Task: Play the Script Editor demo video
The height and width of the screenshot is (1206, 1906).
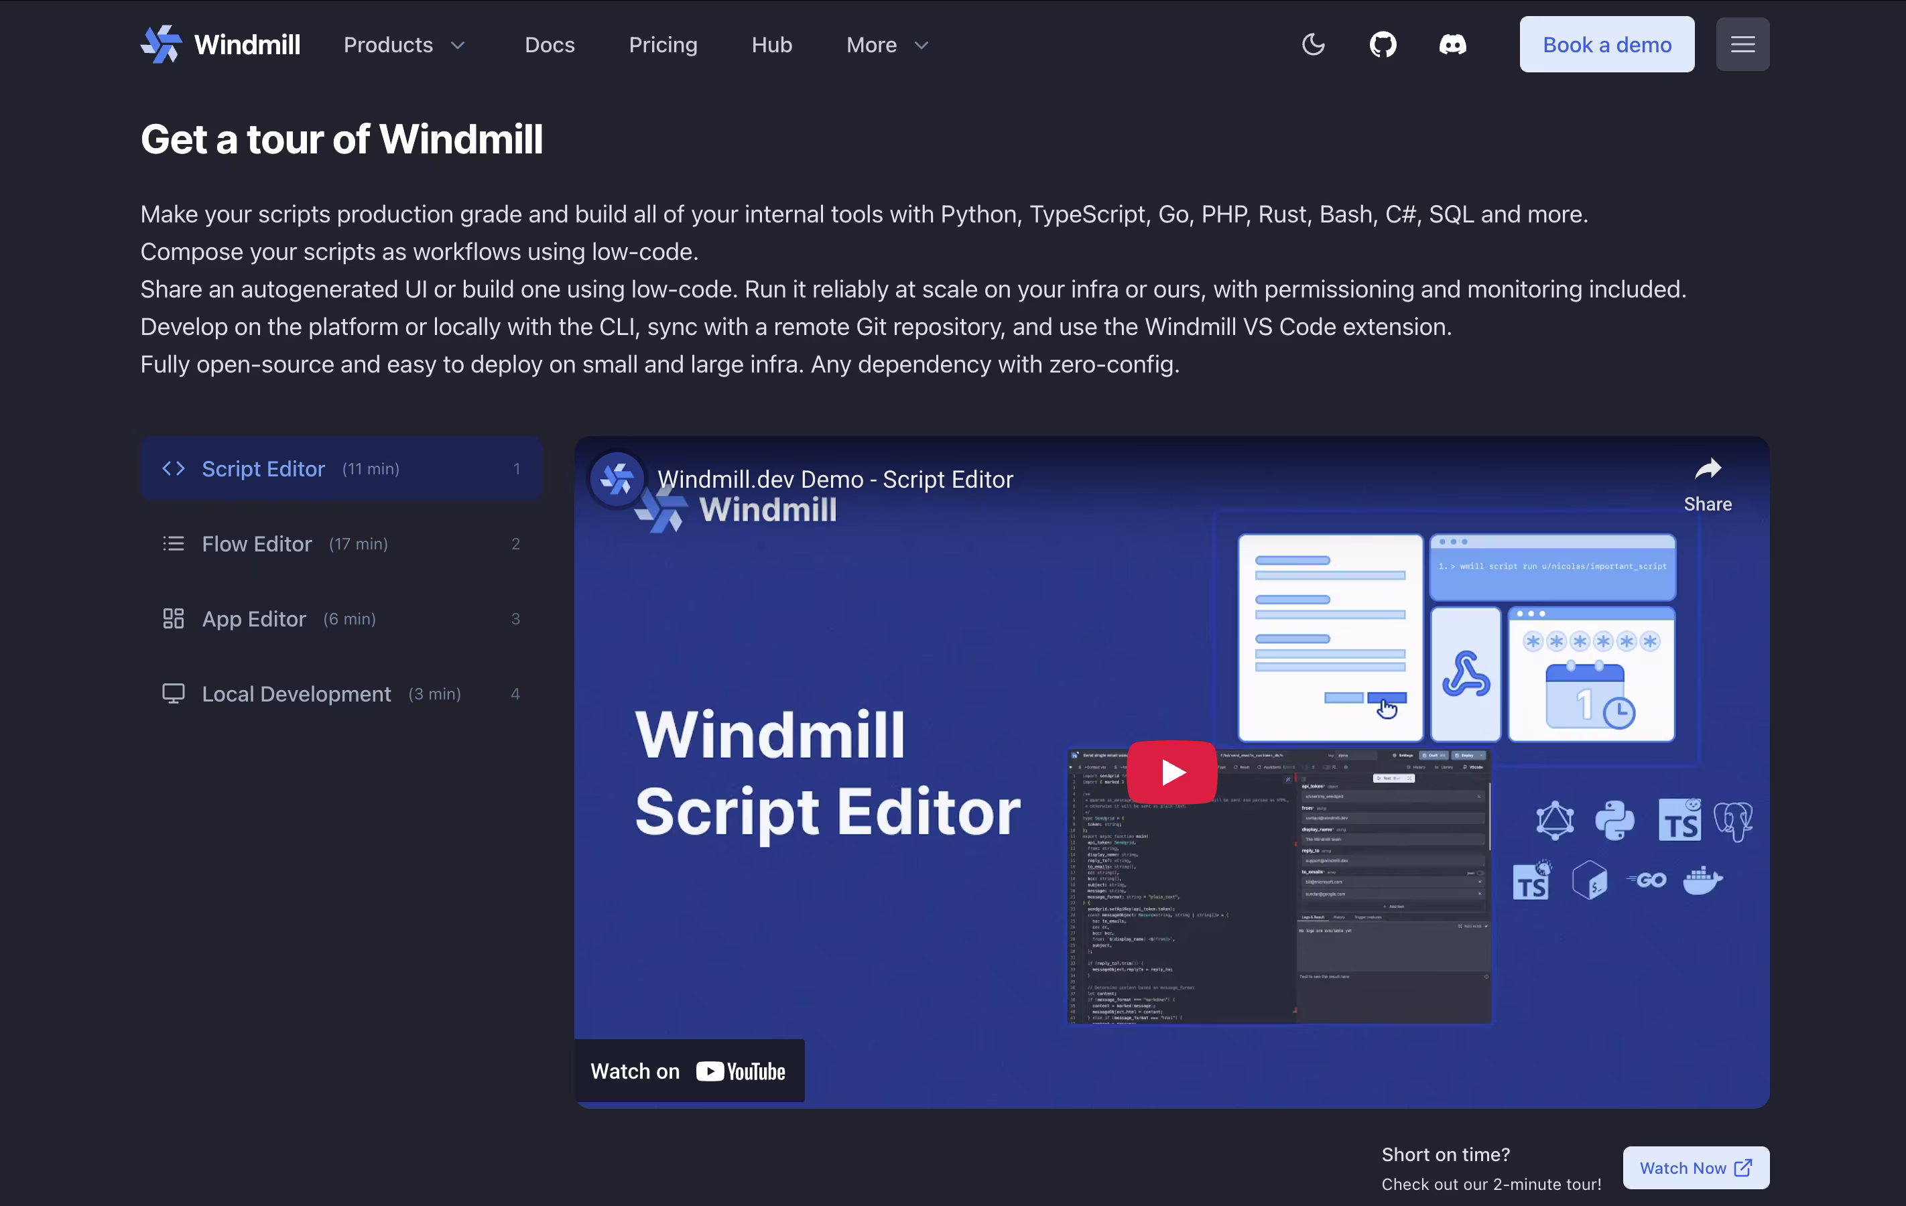Action: pos(1171,772)
